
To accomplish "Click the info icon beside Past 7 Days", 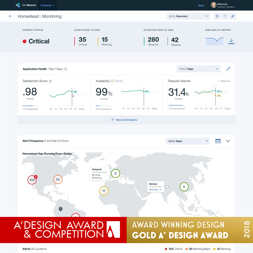I will (x=66, y=69).
